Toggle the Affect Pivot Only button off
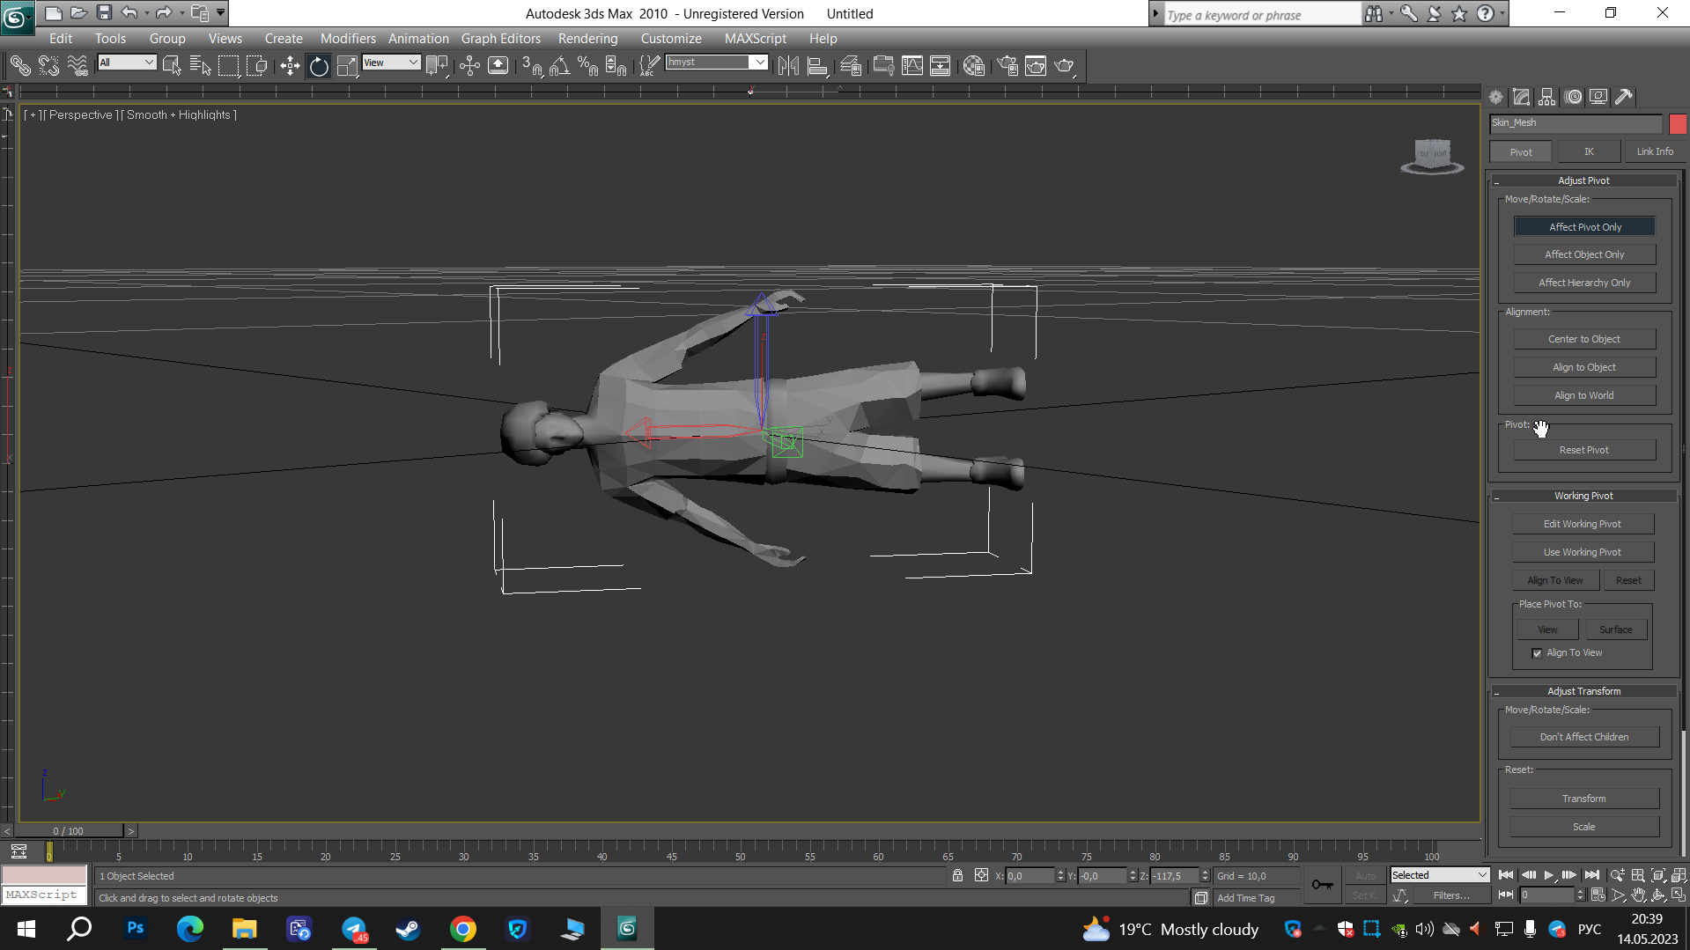1690x950 pixels. point(1584,227)
